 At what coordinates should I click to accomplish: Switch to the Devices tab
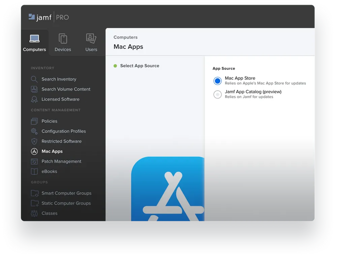(63, 42)
